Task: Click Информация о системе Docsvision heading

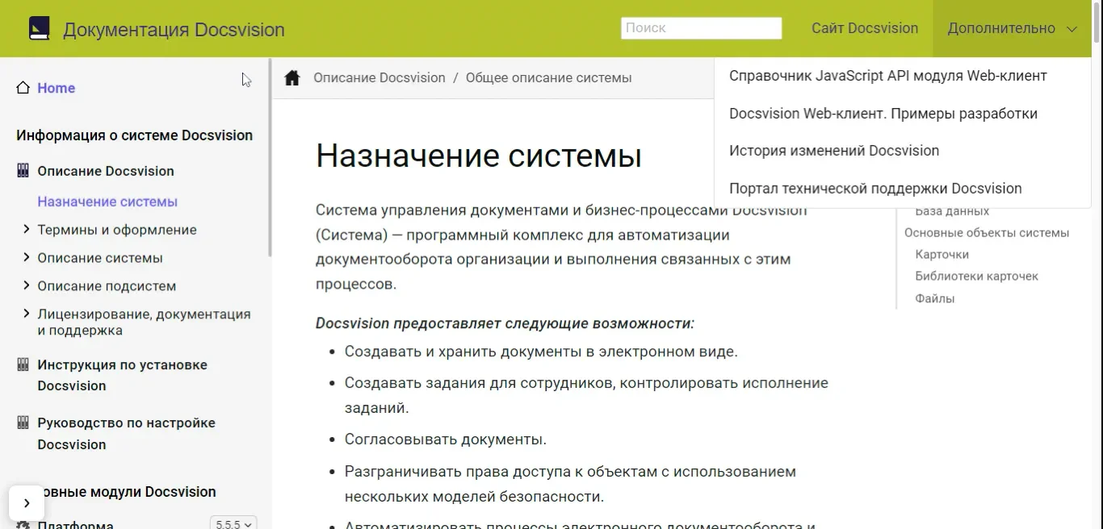Action: [x=135, y=135]
